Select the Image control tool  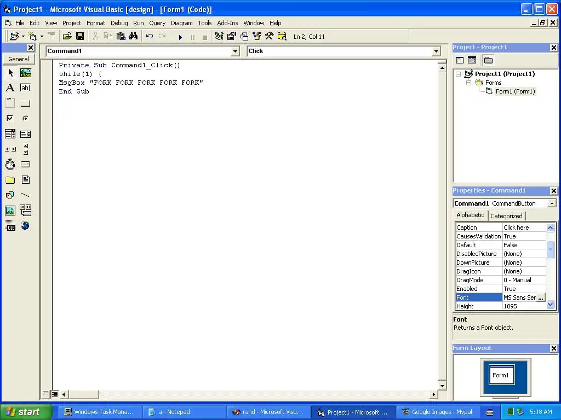coord(10,211)
